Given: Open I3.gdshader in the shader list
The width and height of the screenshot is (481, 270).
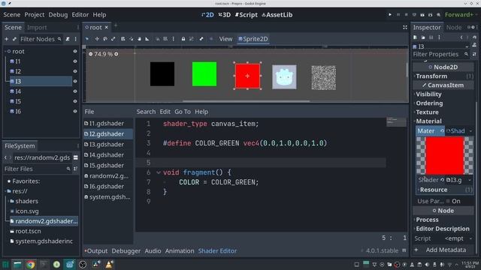Looking at the screenshot, I should coord(107,145).
